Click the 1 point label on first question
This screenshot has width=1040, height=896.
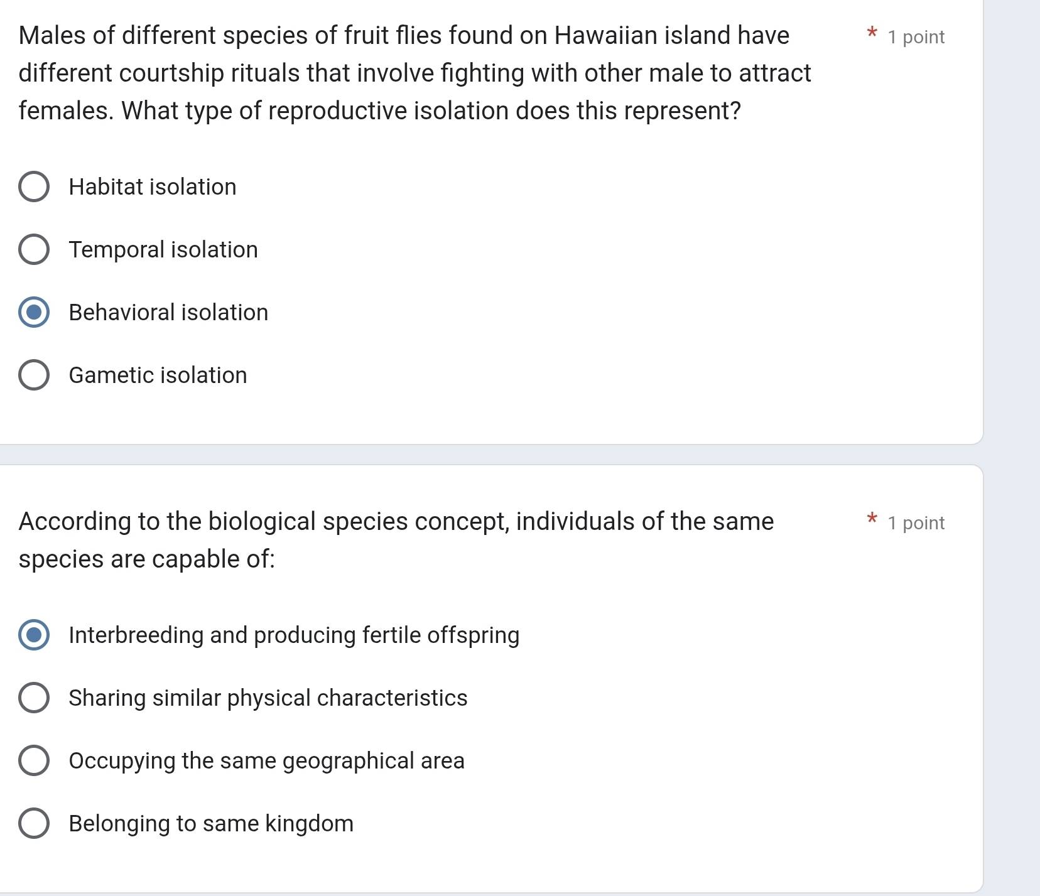[x=915, y=37]
